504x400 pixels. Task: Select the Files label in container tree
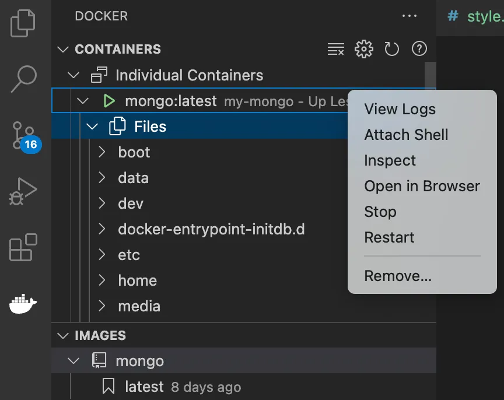tap(150, 127)
